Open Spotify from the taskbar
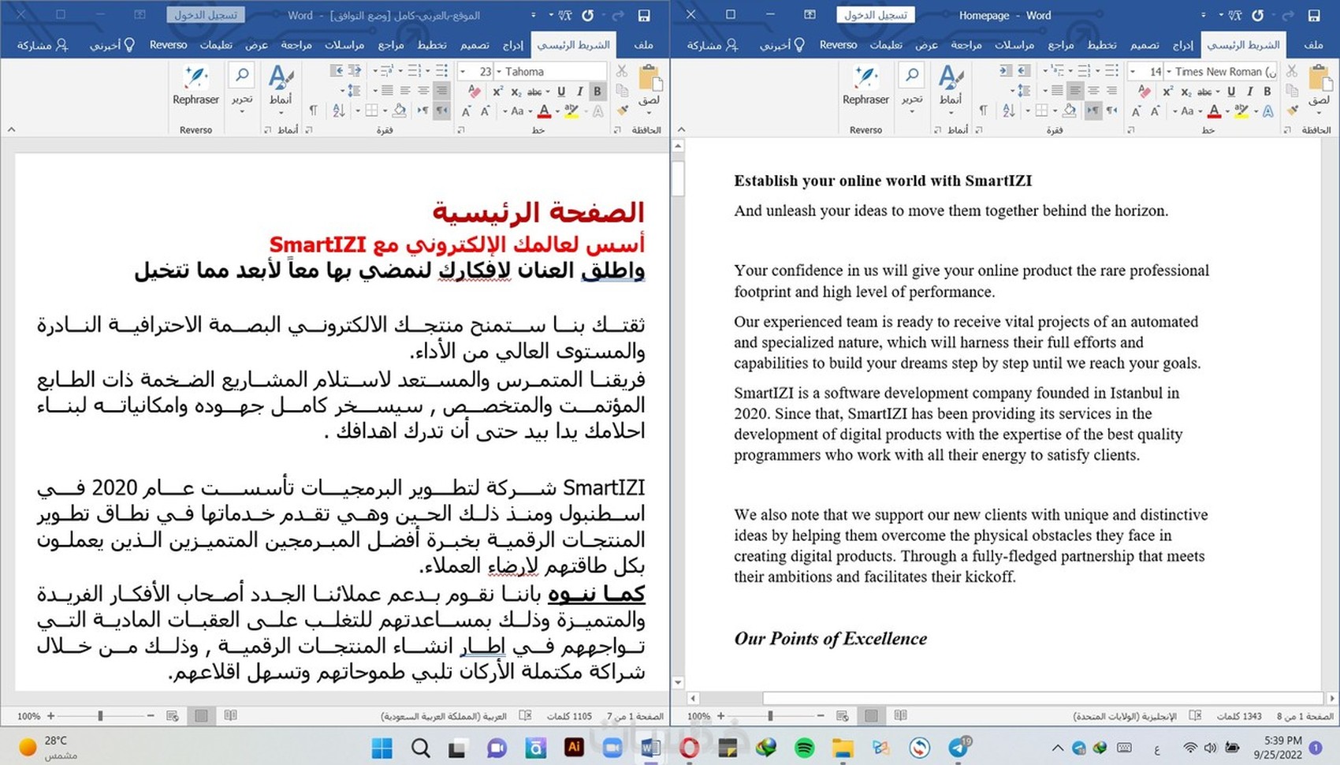 (x=804, y=747)
